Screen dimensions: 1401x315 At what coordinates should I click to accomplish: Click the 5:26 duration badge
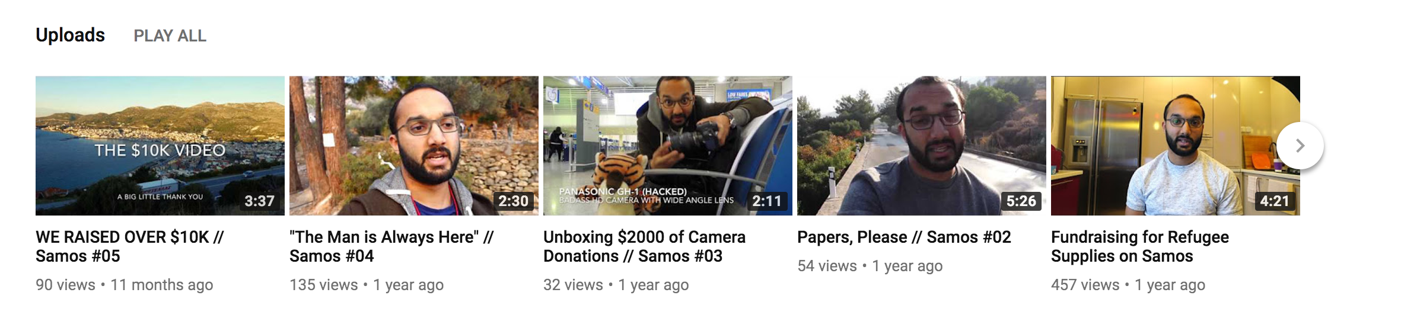(1021, 201)
